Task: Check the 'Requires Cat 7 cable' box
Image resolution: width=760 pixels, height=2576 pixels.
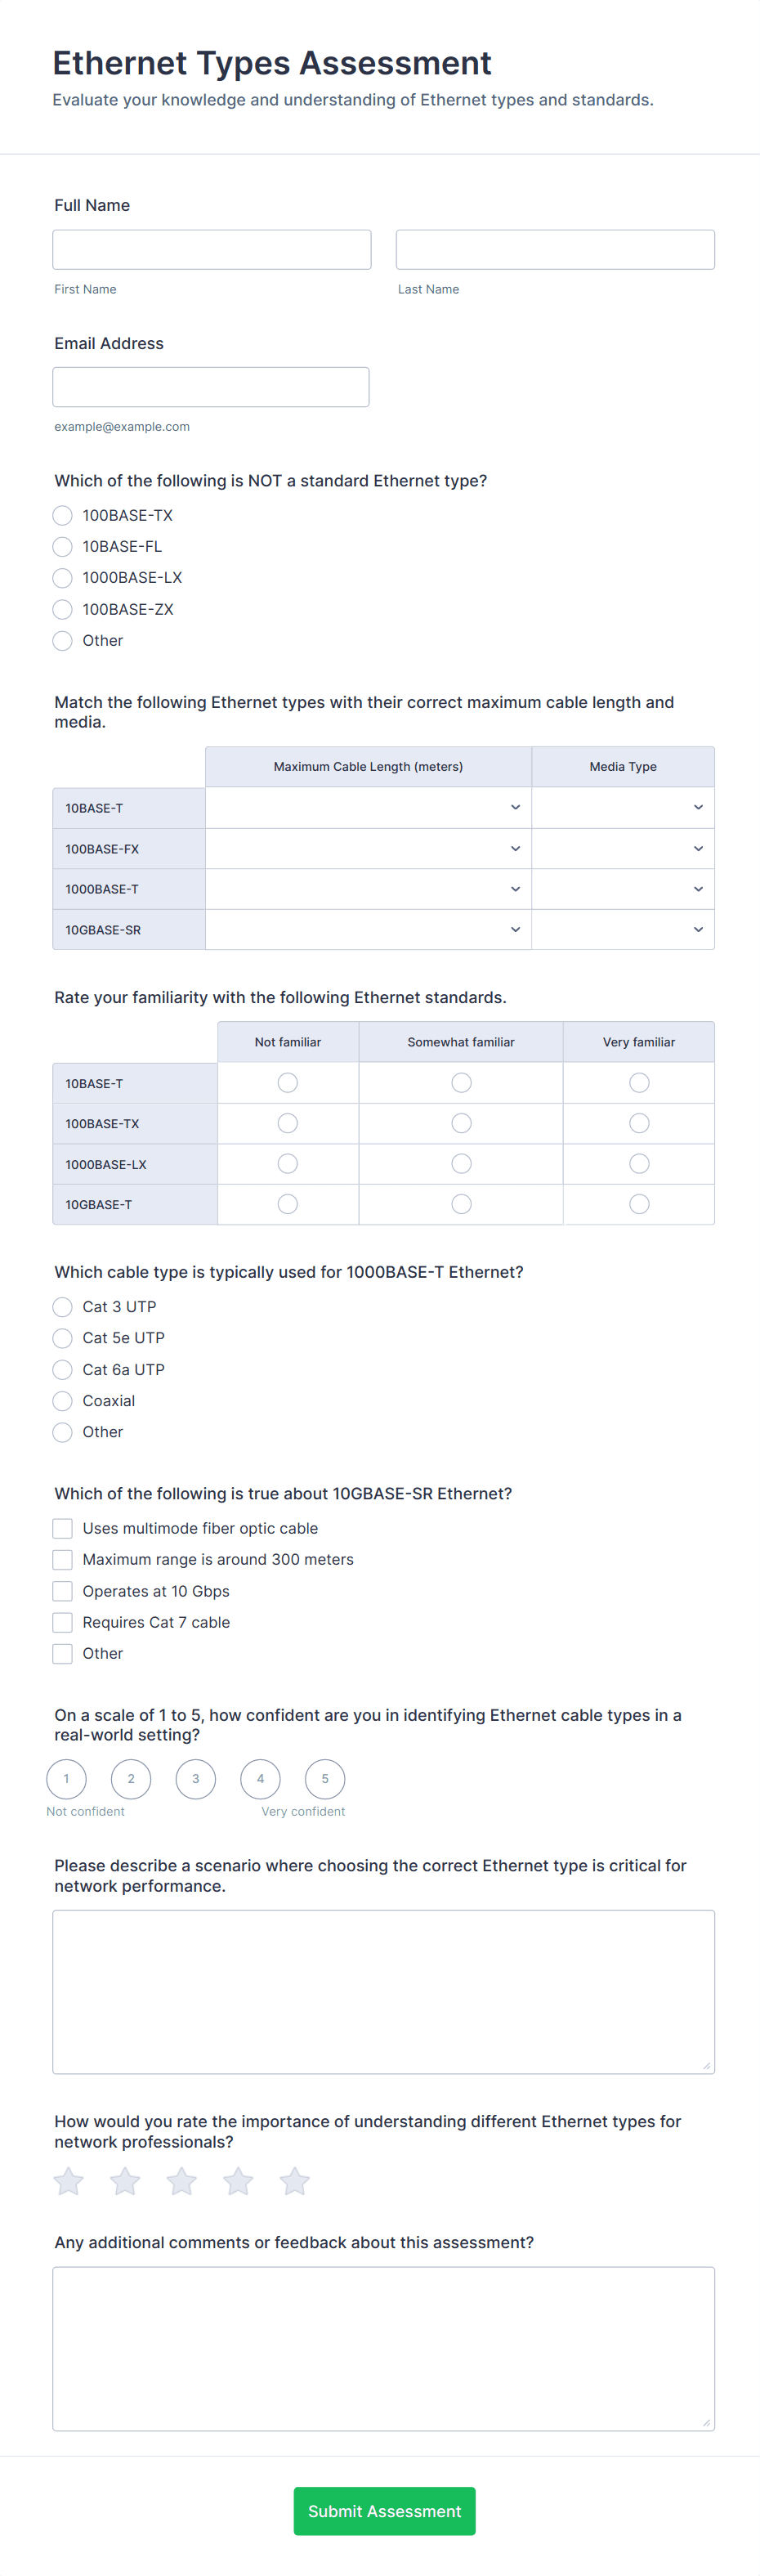Action: (x=63, y=1622)
